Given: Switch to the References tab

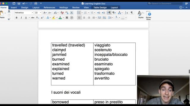Looking at the screenshot, I should [49, 7].
